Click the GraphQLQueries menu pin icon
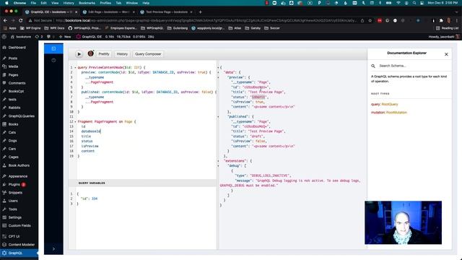Image resolution: width=462 pixels, height=260 pixels. point(4,116)
